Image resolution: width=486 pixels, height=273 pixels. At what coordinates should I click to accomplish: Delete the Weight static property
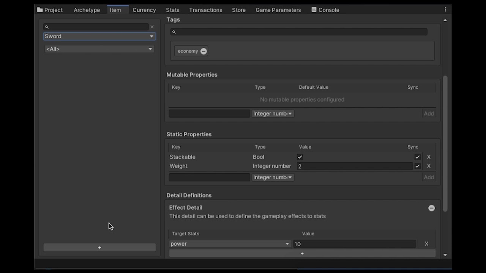[x=429, y=166]
